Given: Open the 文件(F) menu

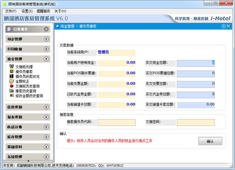Looking at the screenshot, I should (x=11, y=11).
